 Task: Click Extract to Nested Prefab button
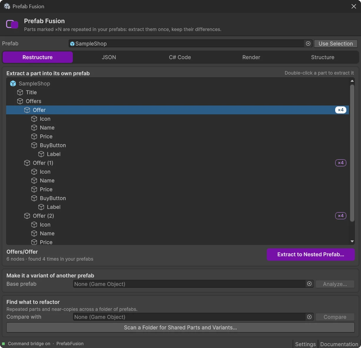point(311,255)
